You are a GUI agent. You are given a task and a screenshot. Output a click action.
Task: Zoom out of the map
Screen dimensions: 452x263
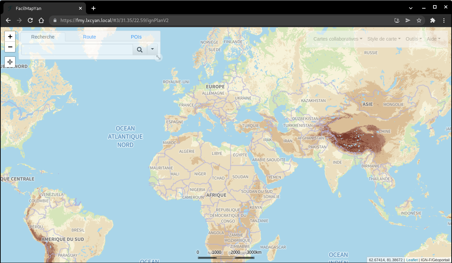[10, 47]
